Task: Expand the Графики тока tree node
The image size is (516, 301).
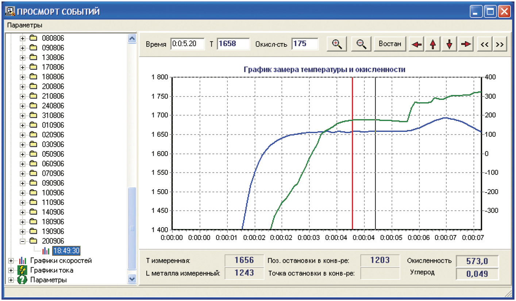Action: click(x=10, y=271)
